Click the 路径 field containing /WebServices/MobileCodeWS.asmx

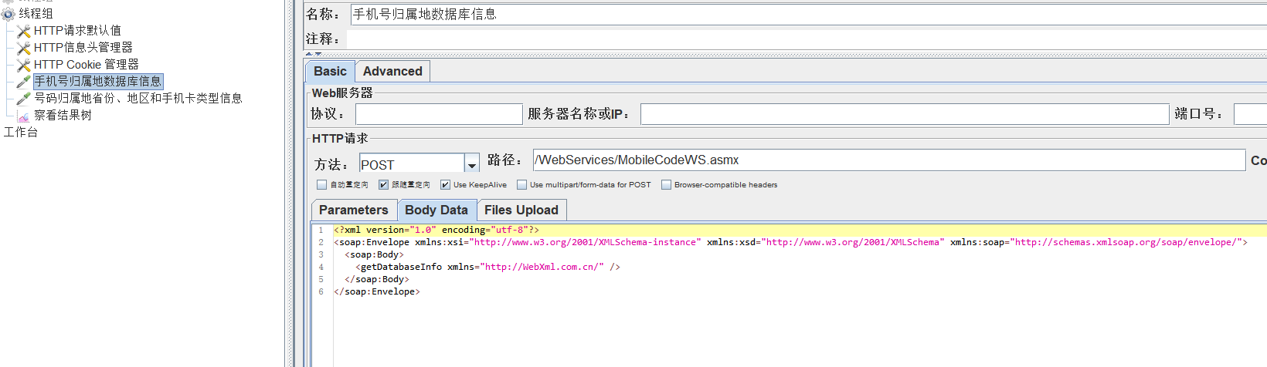(888, 160)
